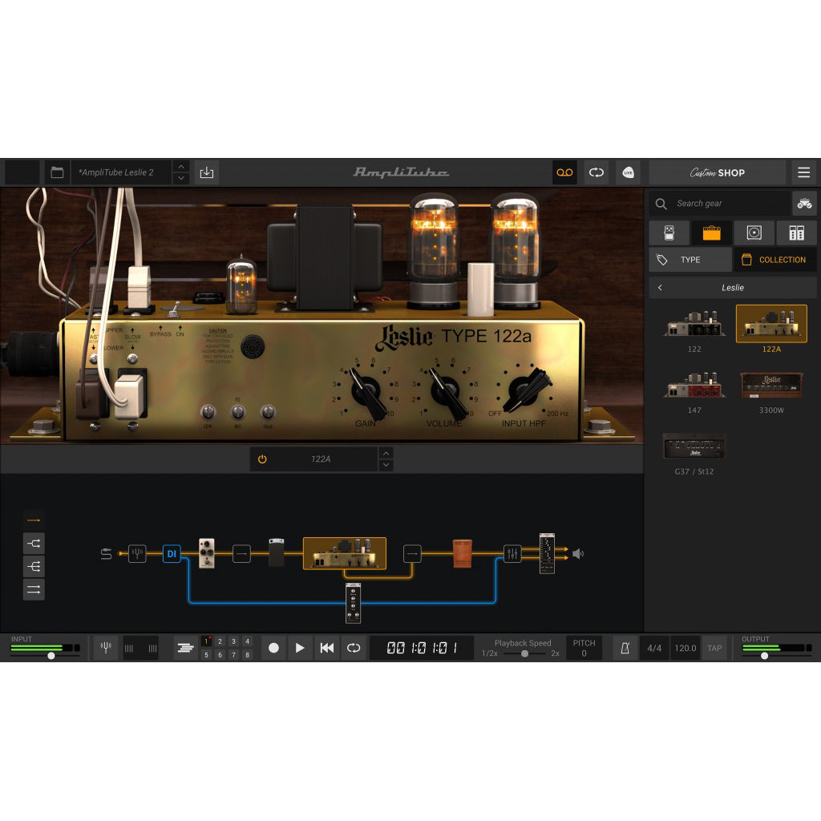Select the cabinet gear category icon
The image size is (821, 821).
pyautogui.click(x=754, y=233)
